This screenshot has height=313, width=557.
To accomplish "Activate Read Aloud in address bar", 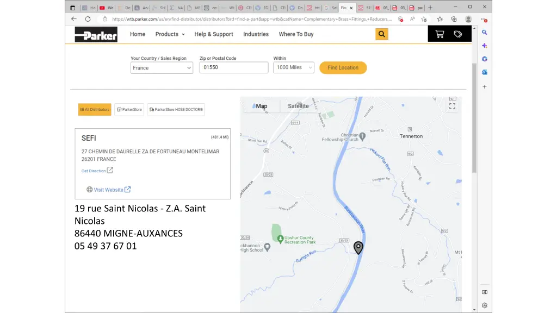I will 412,19.
